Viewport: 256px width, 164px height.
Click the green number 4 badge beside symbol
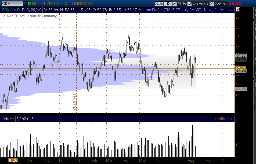click(x=29, y=4)
